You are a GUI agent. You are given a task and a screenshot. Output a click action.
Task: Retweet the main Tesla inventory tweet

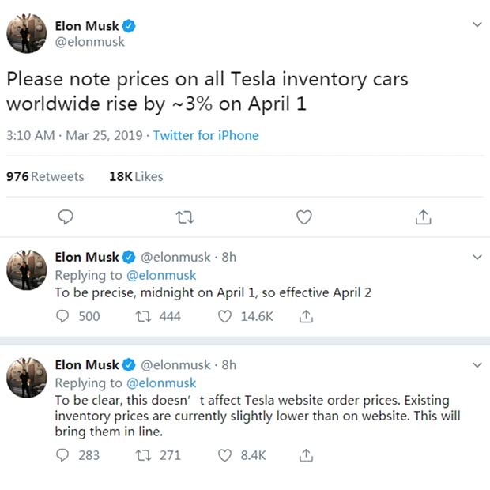point(185,216)
